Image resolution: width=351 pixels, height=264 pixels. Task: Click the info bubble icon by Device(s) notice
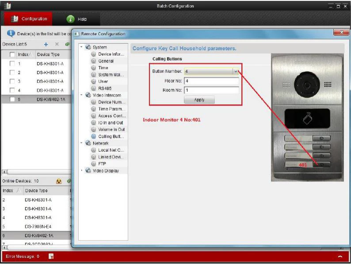[x=11, y=34]
